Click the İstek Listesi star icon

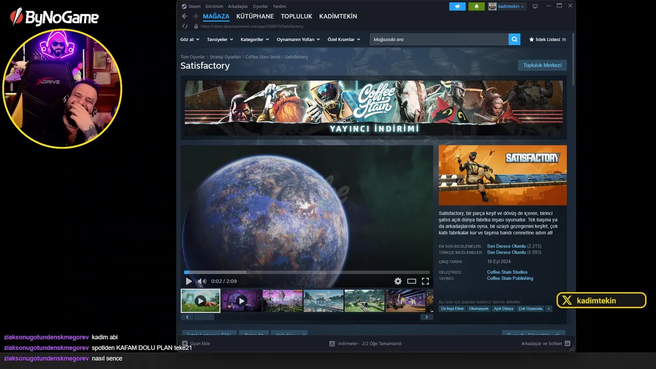(x=531, y=39)
